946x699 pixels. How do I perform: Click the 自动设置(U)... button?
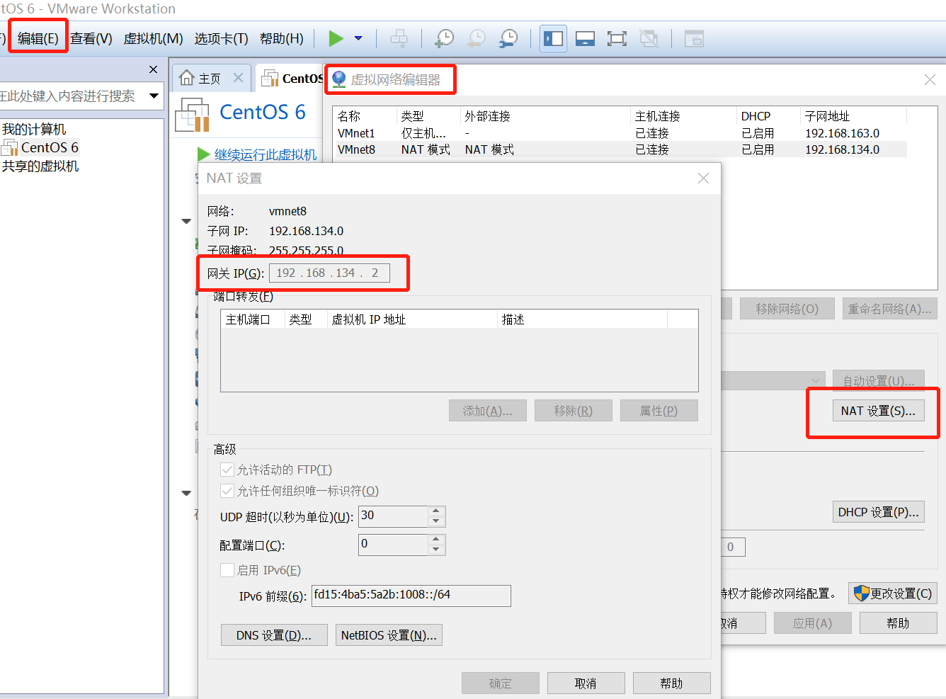point(879,381)
